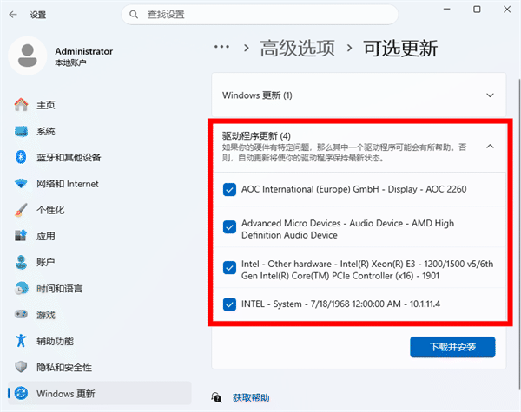Maximize the Settings window

(477, 10)
